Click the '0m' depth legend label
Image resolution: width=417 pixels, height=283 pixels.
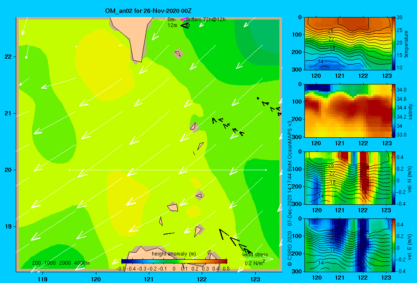click(x=171, y=20)
